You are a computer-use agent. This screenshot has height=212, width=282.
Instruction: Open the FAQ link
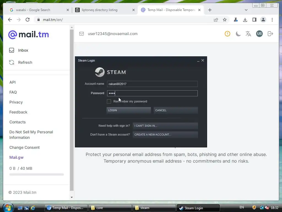tap(13, 92)
